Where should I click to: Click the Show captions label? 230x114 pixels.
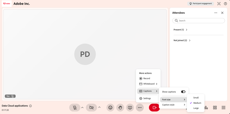click(169, 92)
